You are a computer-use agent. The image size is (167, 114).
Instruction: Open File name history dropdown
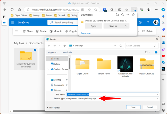pos(157,94)
